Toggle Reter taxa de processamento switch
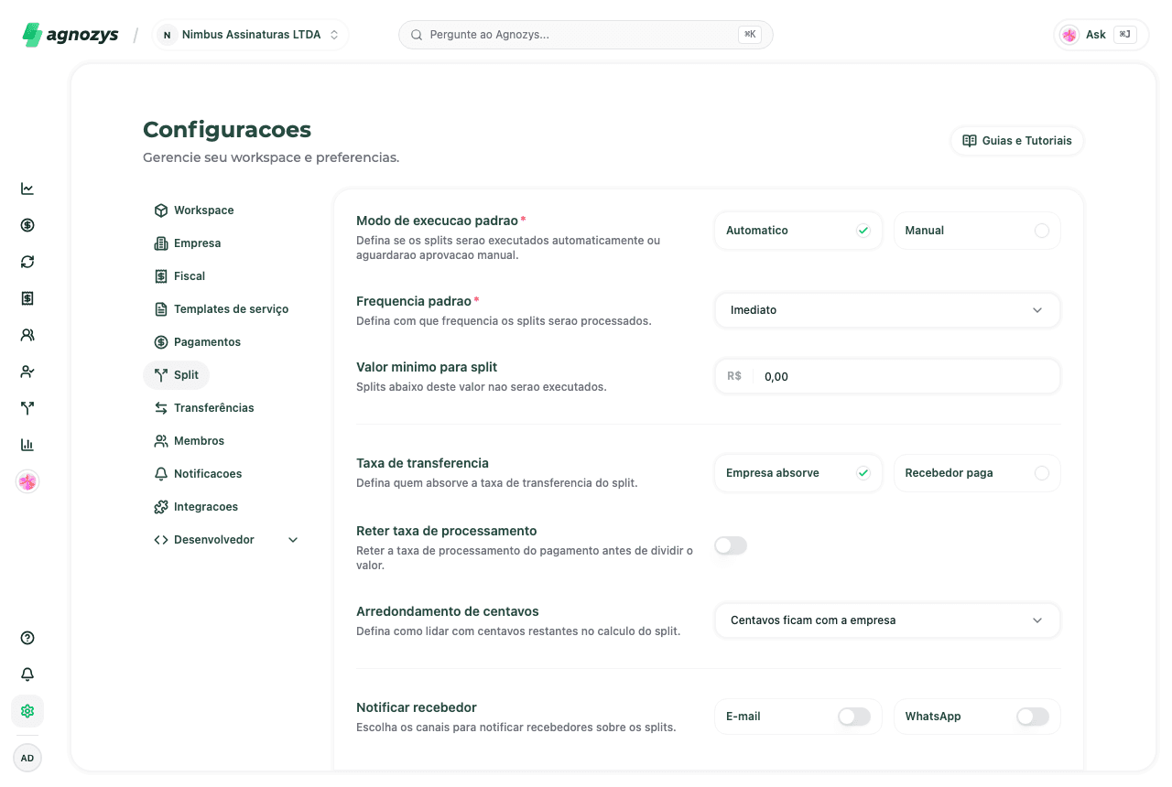The image size is (1172, 787). 731,546
